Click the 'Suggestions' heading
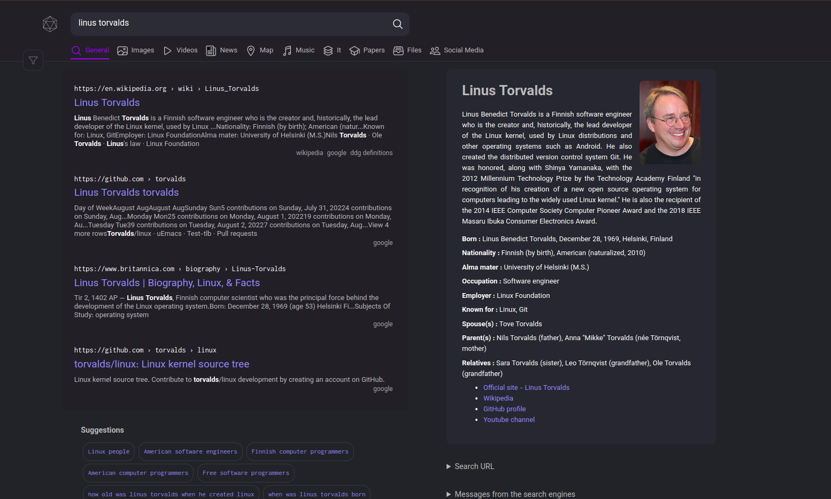 tap(102, 430)
